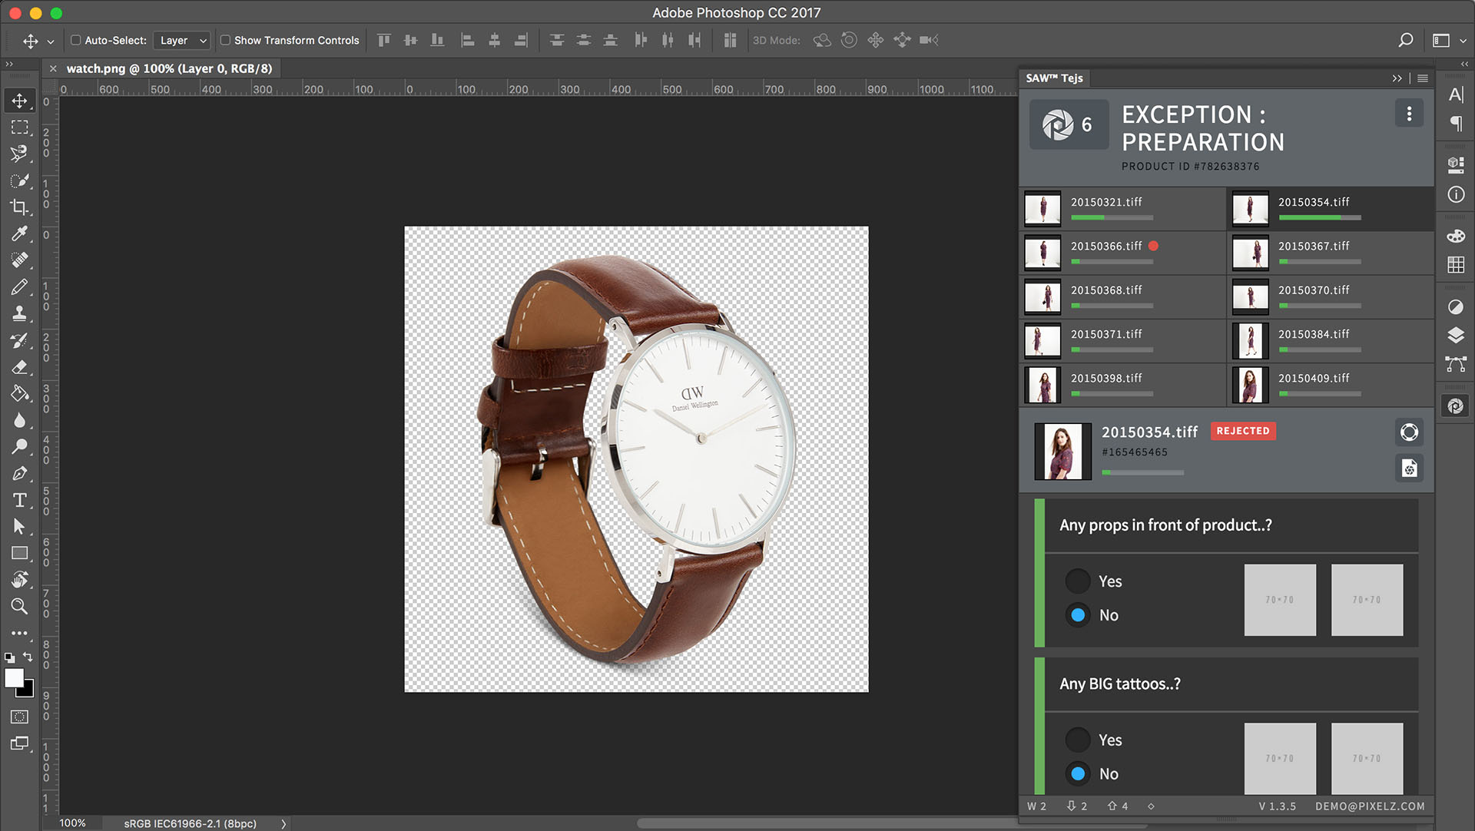The image size is (1475, 831).
Task: Open the workspace switcher dropdown
Action: [x=1447, y=40]
